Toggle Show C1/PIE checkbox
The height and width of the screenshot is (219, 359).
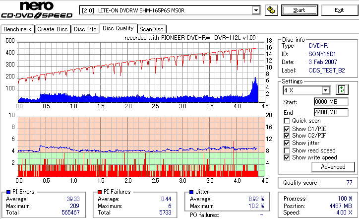tap(287, 129)
